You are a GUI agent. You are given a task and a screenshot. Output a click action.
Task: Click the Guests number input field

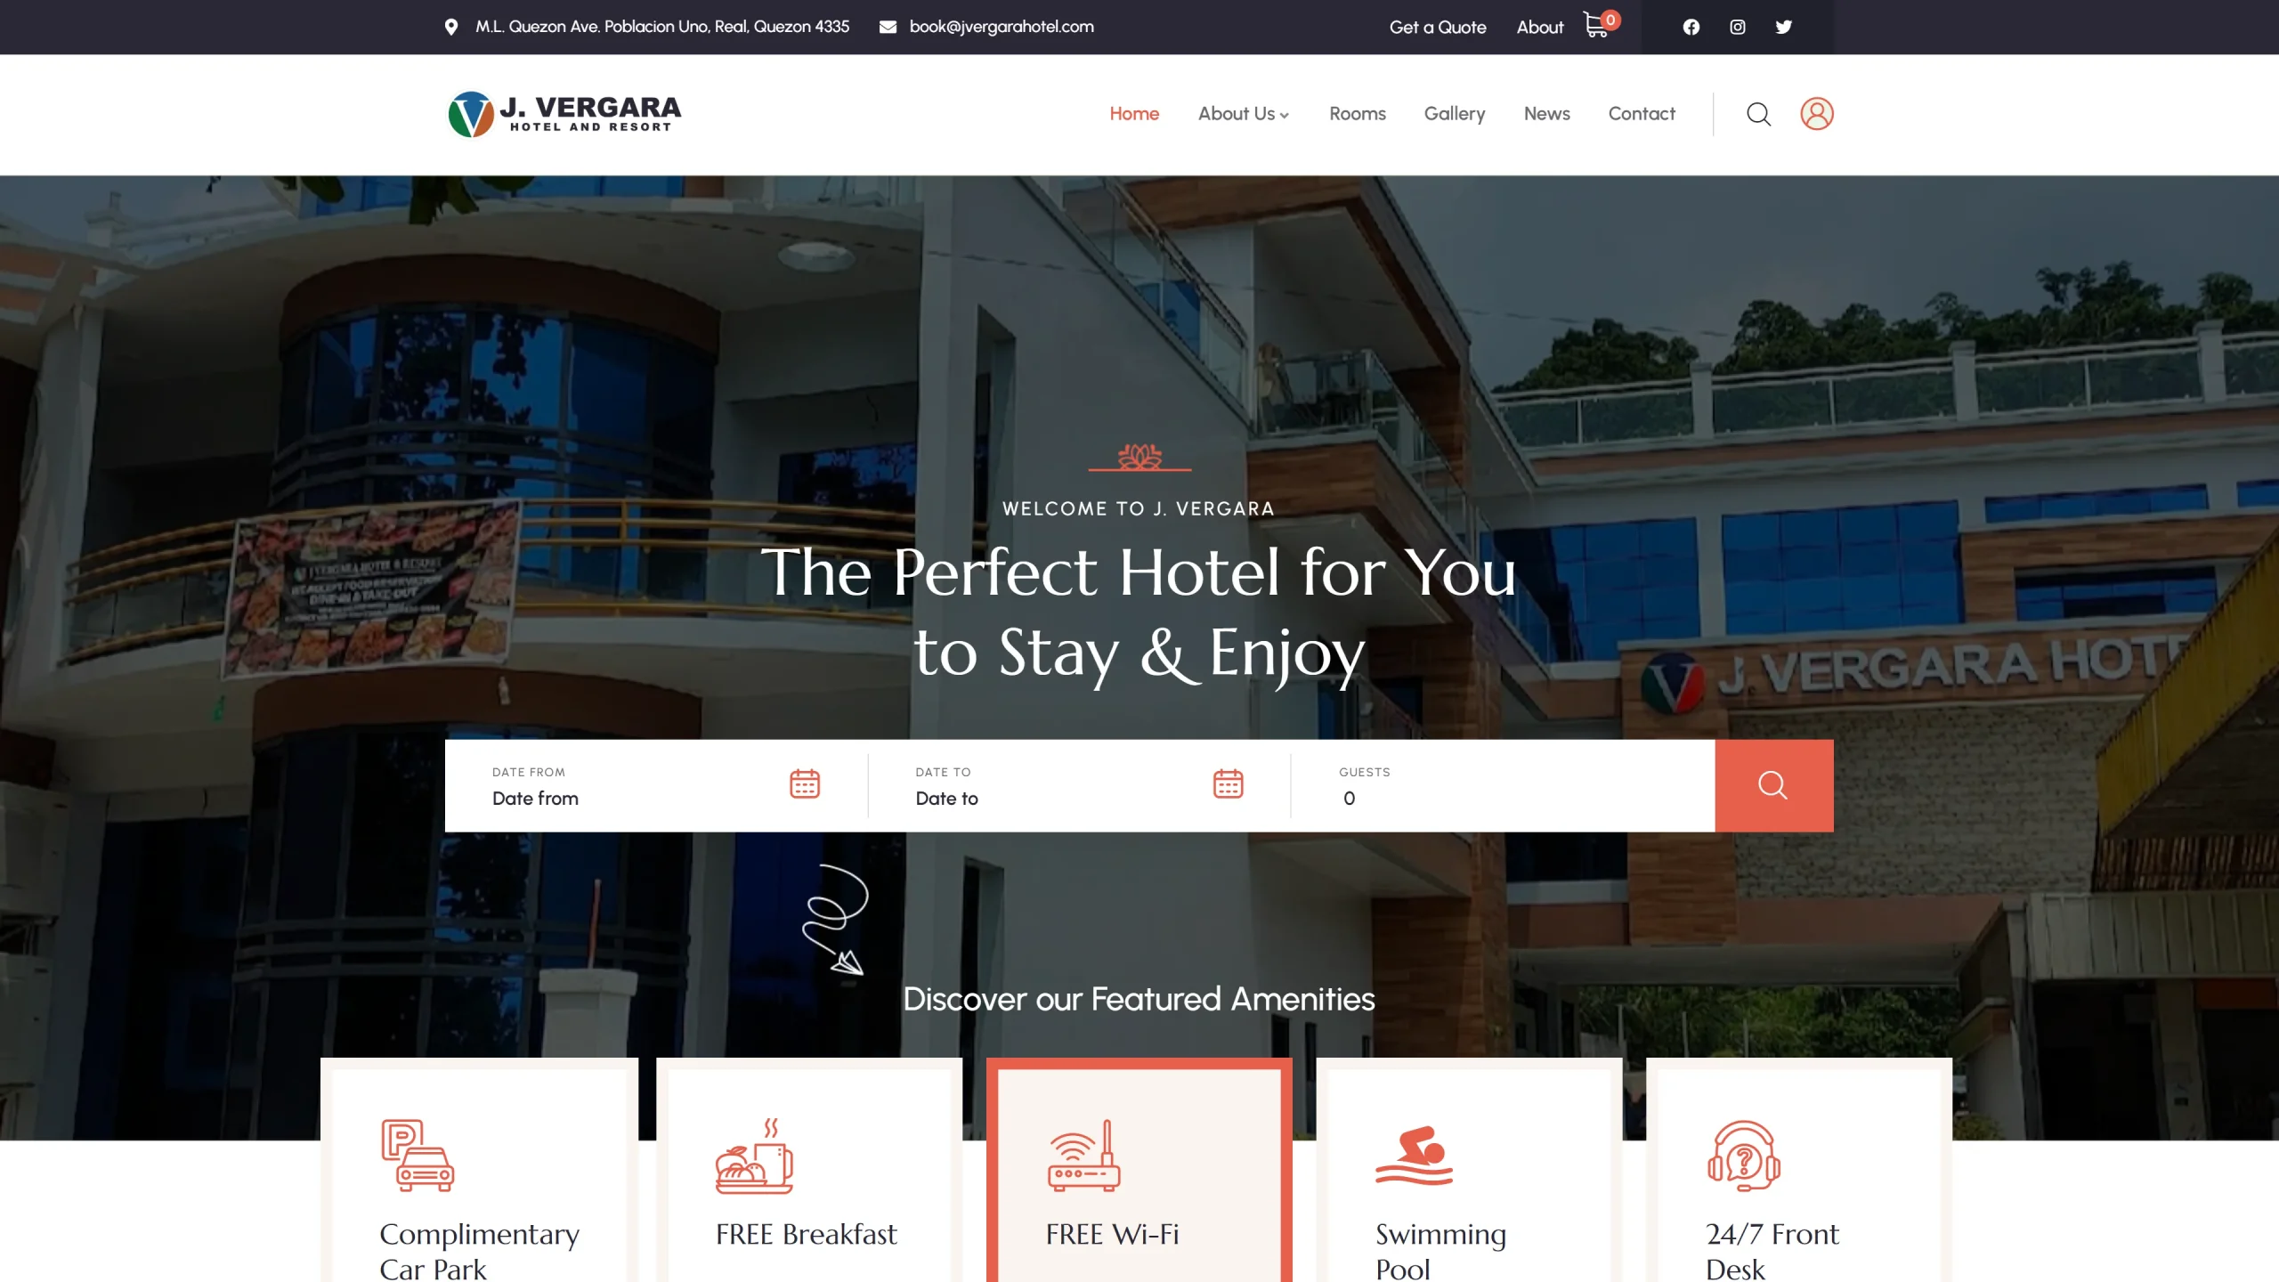point(1503,799)
